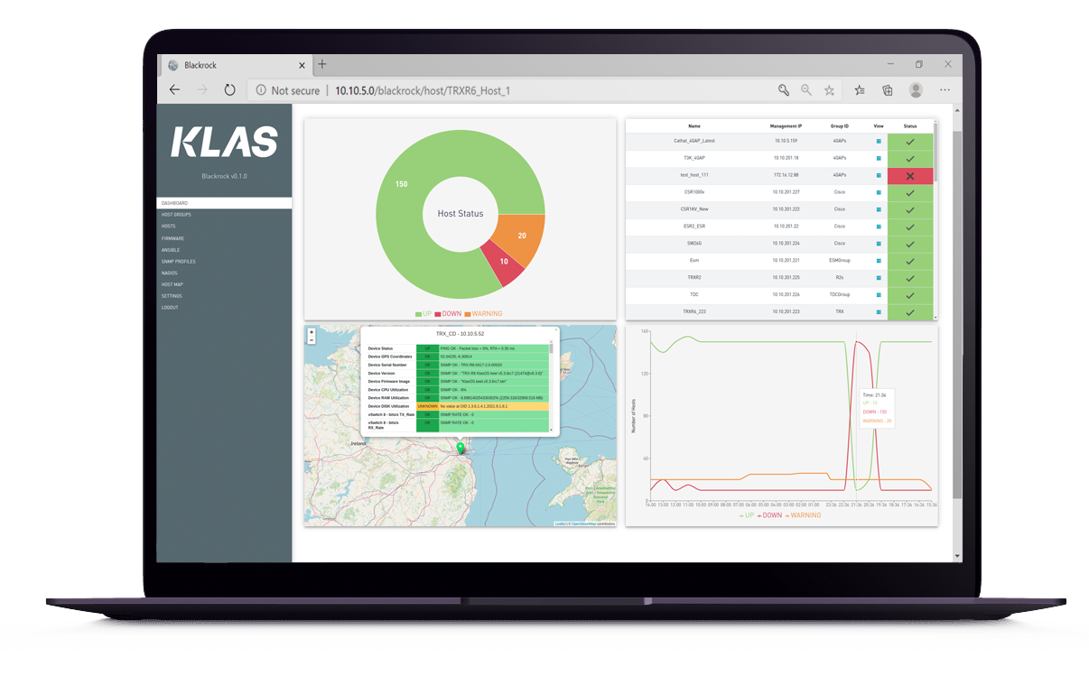
Task: Click the green UP segment of donut chart
Action: [x=402, y=185]
